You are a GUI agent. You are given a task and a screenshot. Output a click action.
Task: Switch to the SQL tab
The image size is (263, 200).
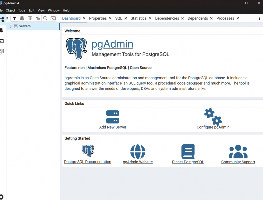click(x=119, y=18)
